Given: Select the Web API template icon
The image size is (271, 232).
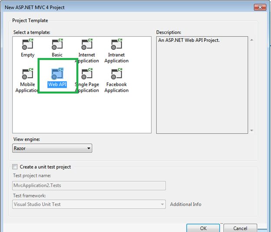Looking at the screenshot, I should 57,74.
